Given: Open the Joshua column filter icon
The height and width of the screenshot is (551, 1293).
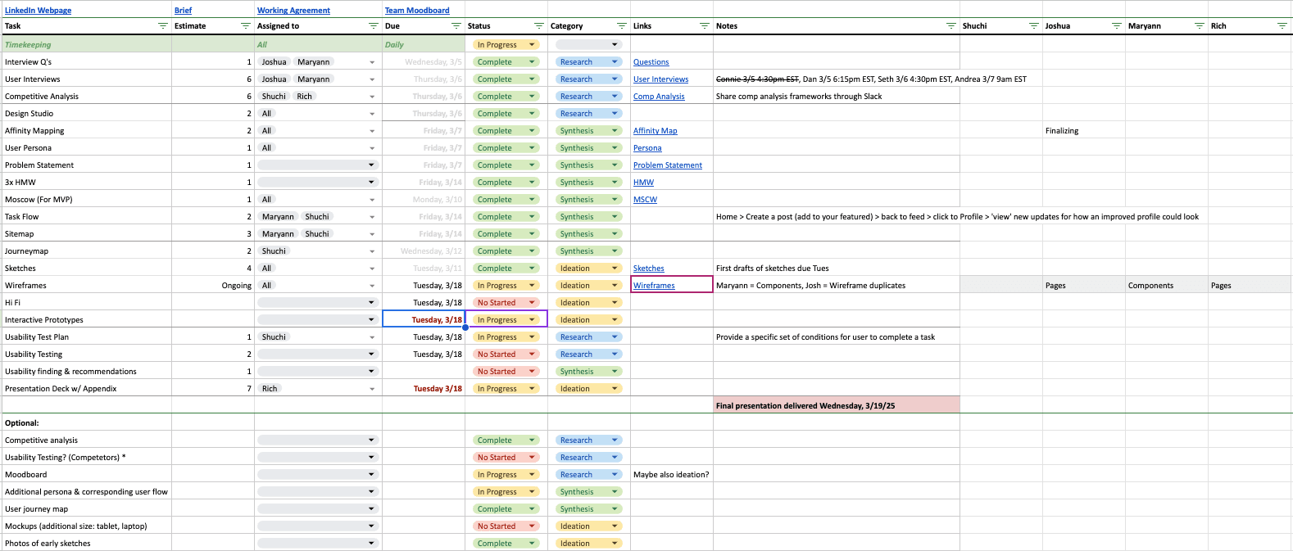Looking at the screenshot, I should point(1116,26).
